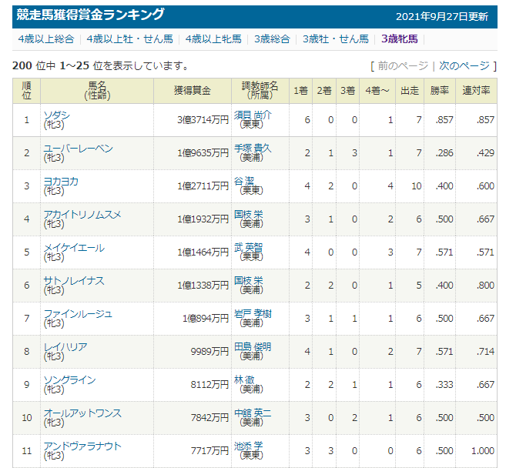Open アカイトリノムスメ horse page
The width and height of the screenshot is (506, 468).
(x=82, y=214)
